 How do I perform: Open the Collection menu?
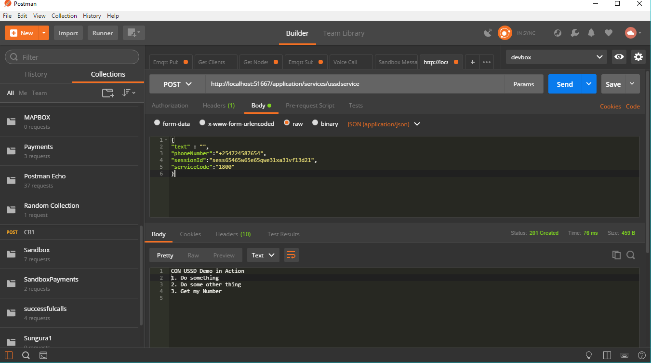pos(64,16)
